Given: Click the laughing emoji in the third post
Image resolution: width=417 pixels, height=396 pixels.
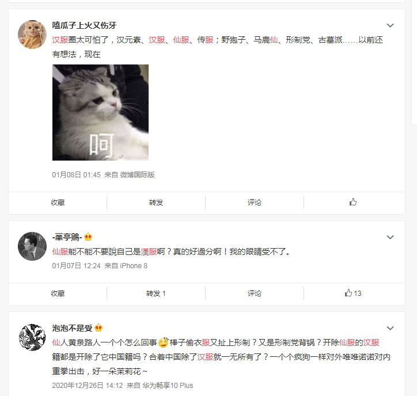Looking at the screenshot, I should click(164, 342).
